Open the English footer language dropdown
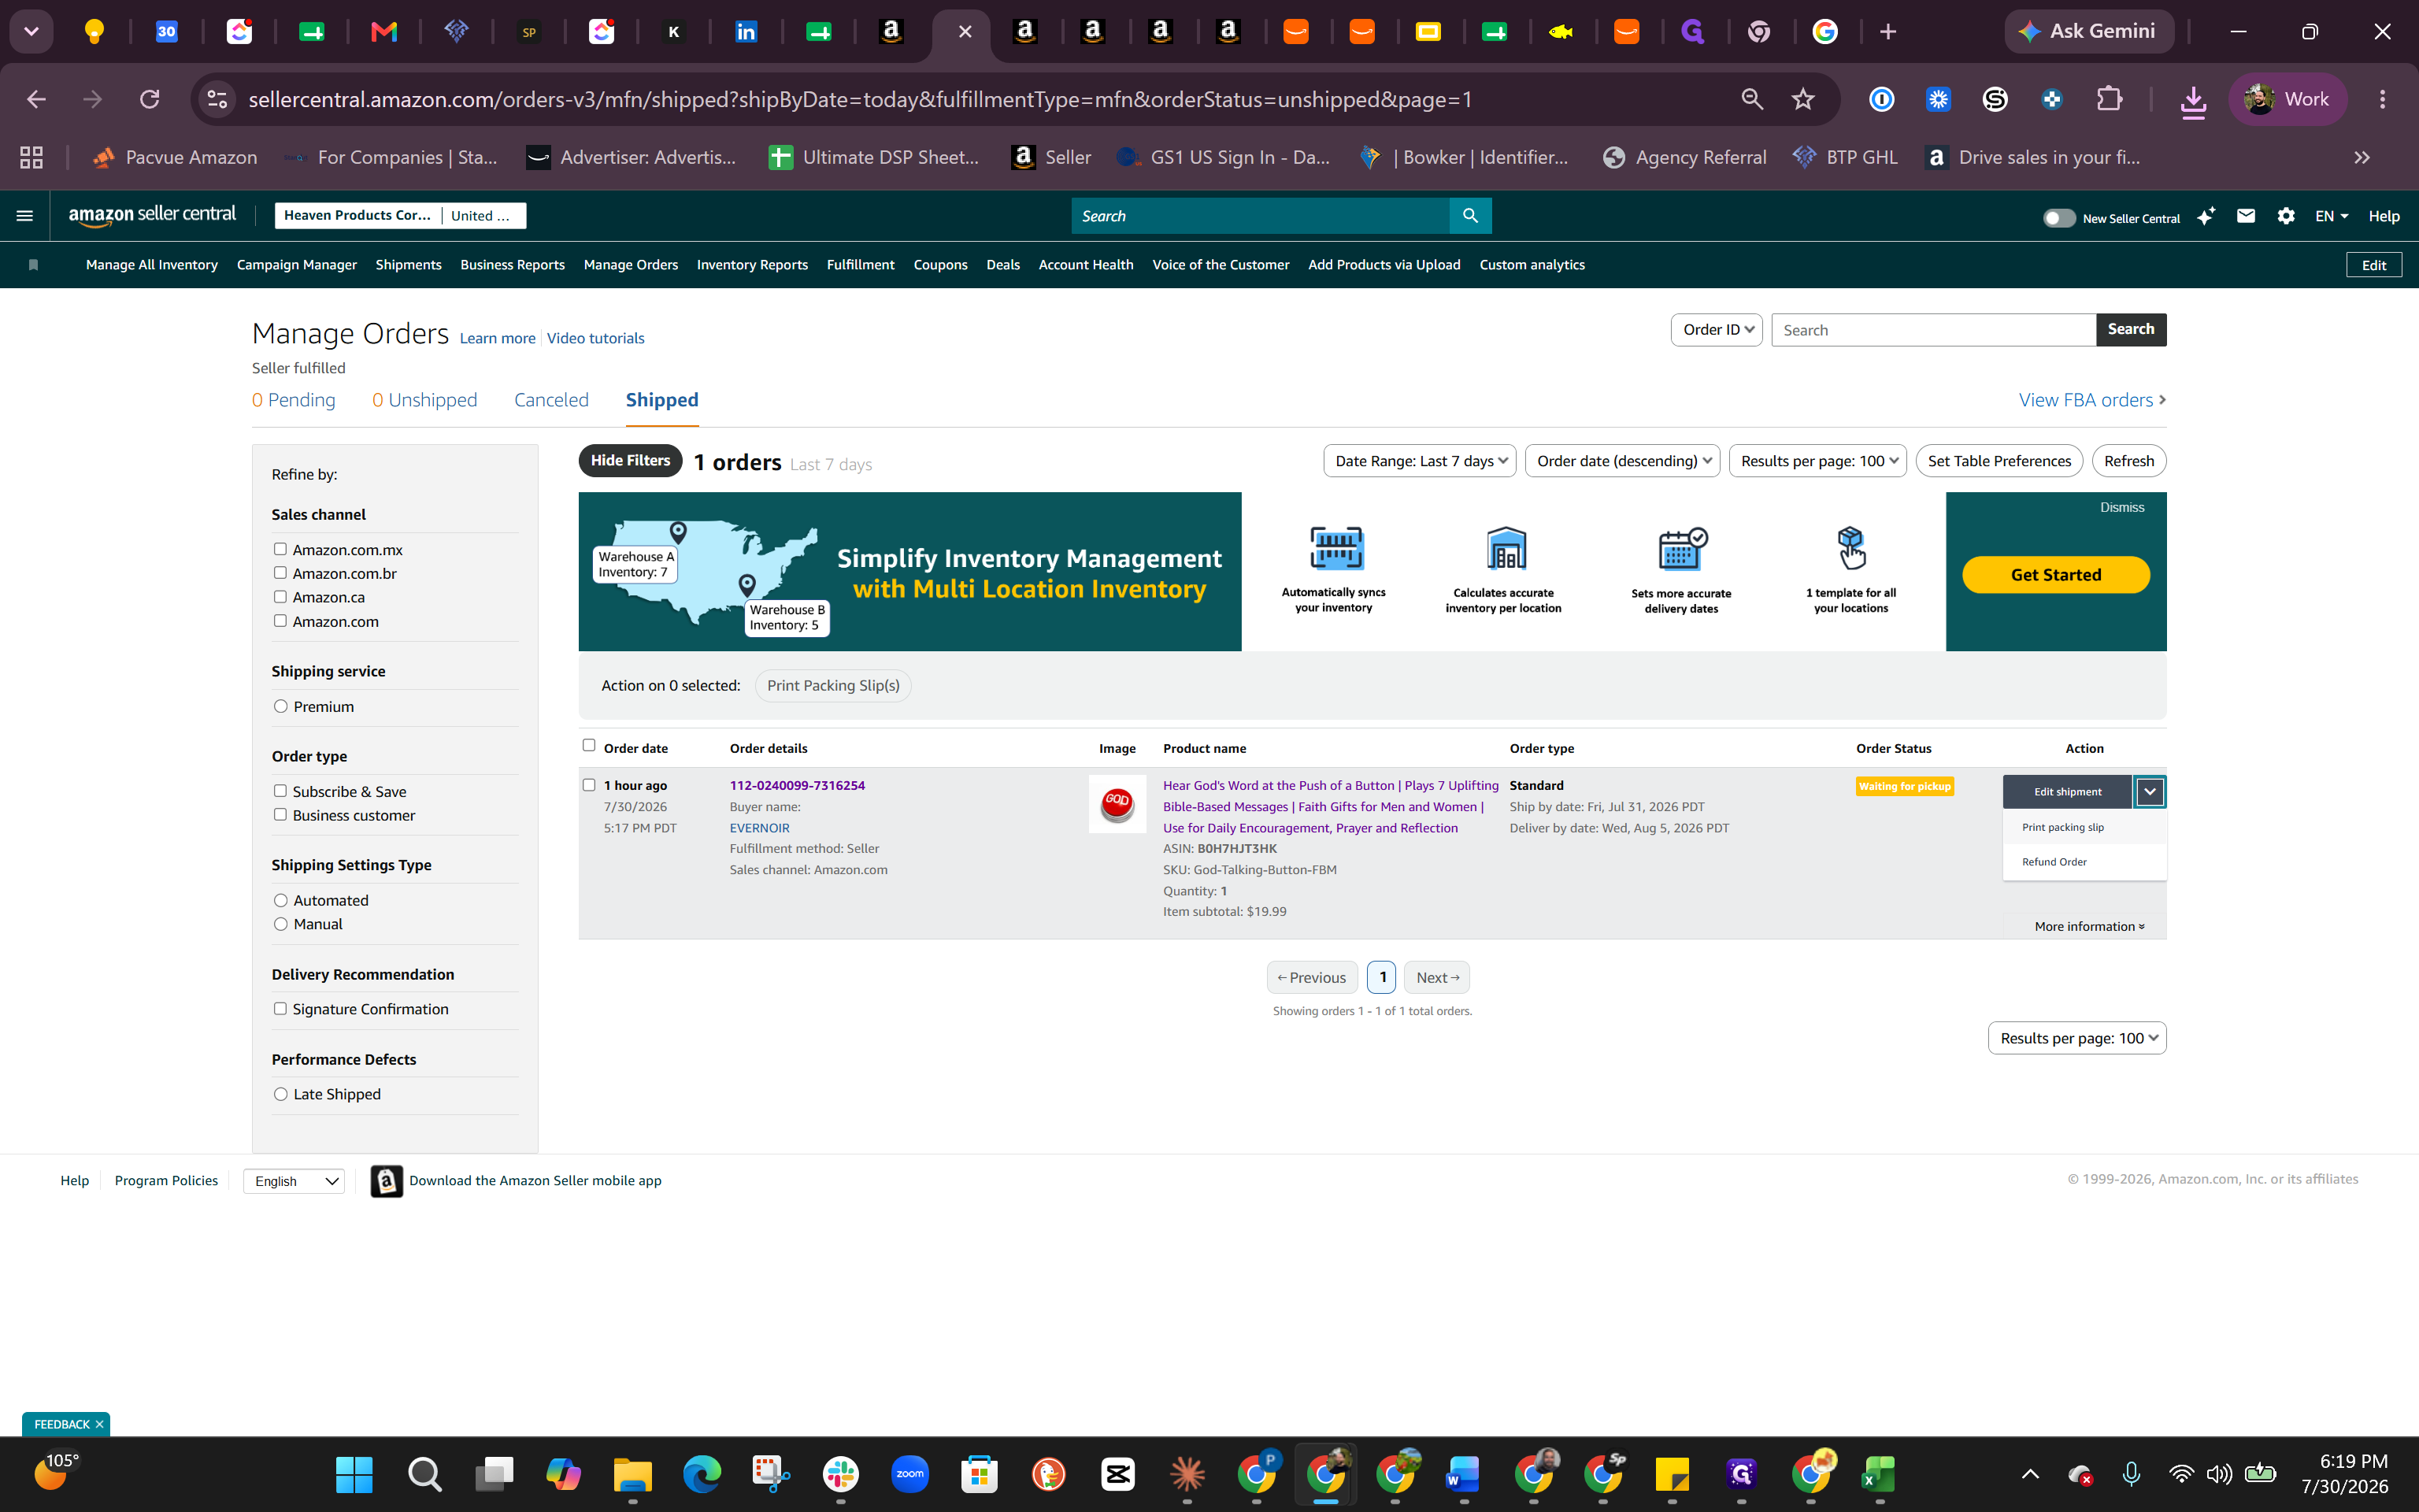Screen dimensions: 2419x1512 click(294, 1181)
